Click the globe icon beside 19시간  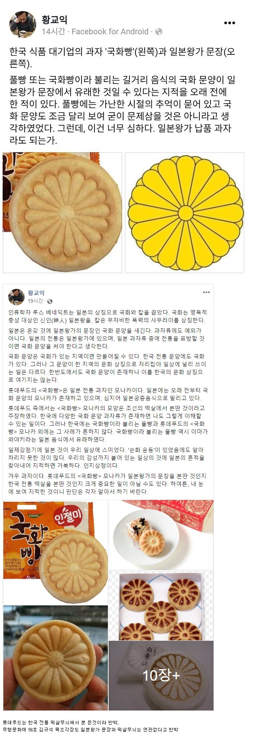pos(50,301)
